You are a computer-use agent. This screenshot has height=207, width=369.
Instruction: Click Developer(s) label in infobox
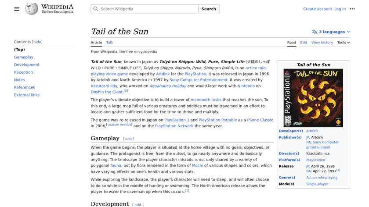click(291, 131)
